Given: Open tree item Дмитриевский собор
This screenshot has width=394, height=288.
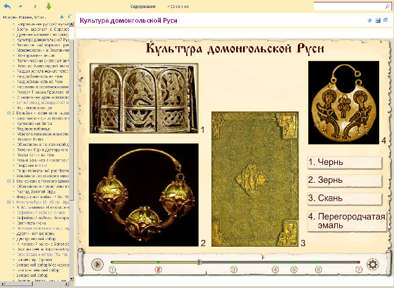Looking at the screenshot, I should [36, 239].
